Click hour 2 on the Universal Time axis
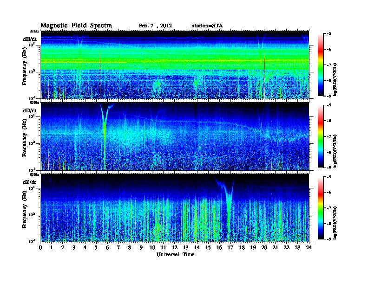The height and width of the screenshot is (284, 368). 63,247
